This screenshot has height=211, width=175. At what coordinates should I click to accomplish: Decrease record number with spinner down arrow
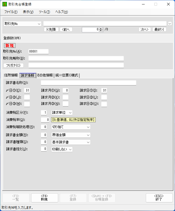point(101,31)
